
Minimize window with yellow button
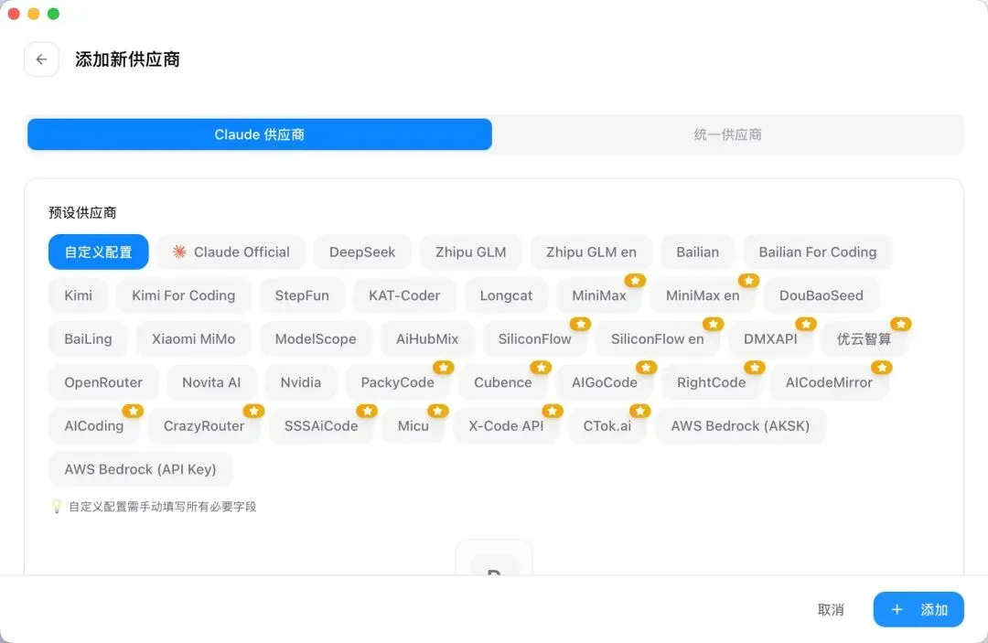(34, 14)
